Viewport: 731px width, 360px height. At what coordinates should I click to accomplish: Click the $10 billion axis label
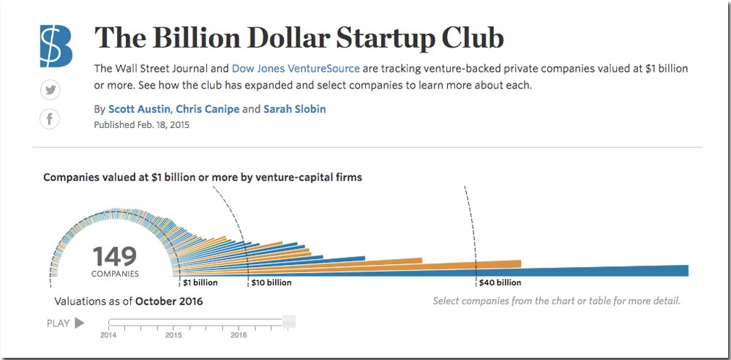pyautogui.click(x=271, y=282)
